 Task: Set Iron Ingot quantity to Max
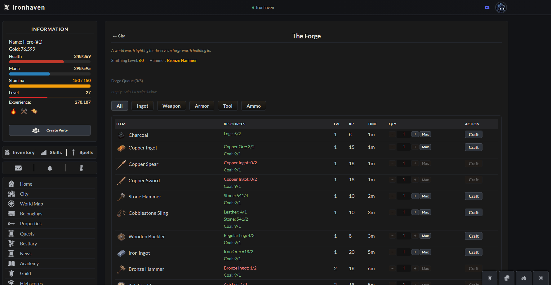click(x=425, y=252)
